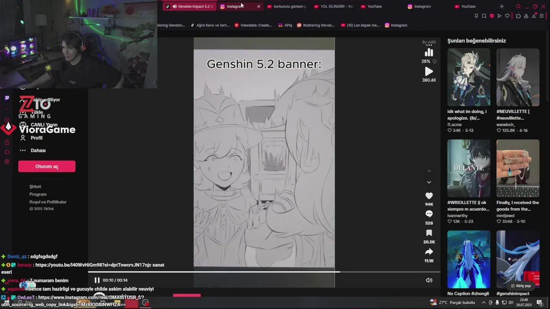Open the browser downloads icon
Screen dimensions: 550x309
[534, 16]
